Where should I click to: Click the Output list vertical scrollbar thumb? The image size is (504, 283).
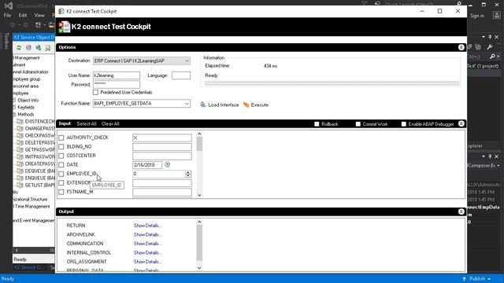click(x=199, y=243)
